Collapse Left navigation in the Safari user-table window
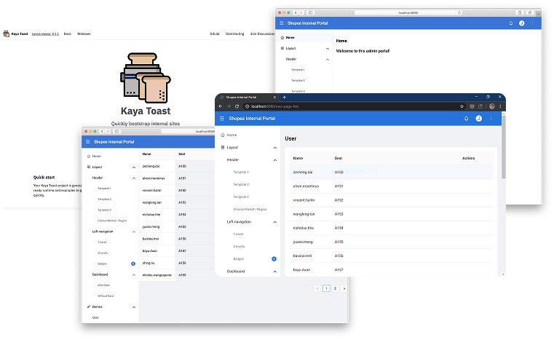The height and width of the screenshot is (340, 554). pyautogui.click(x=134, y=232)
